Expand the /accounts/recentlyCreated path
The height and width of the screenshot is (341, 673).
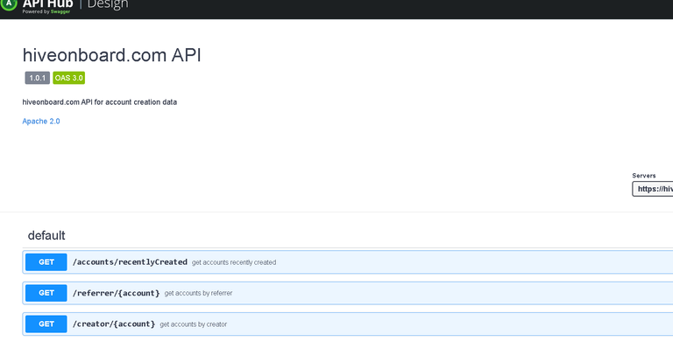(130, 262)
